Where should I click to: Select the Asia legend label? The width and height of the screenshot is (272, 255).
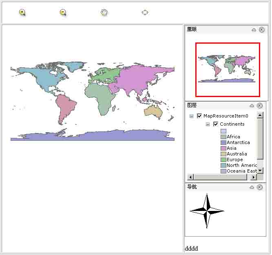point(232,149)
